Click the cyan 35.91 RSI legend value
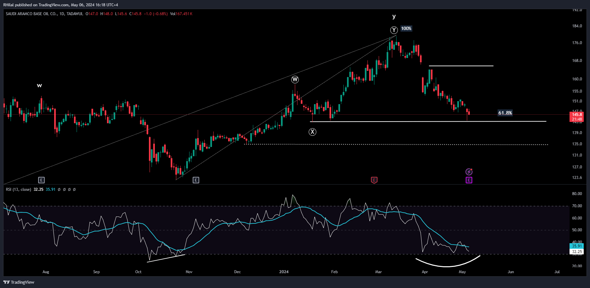Viewport: 590px width, 288px height. pos(51,189)
